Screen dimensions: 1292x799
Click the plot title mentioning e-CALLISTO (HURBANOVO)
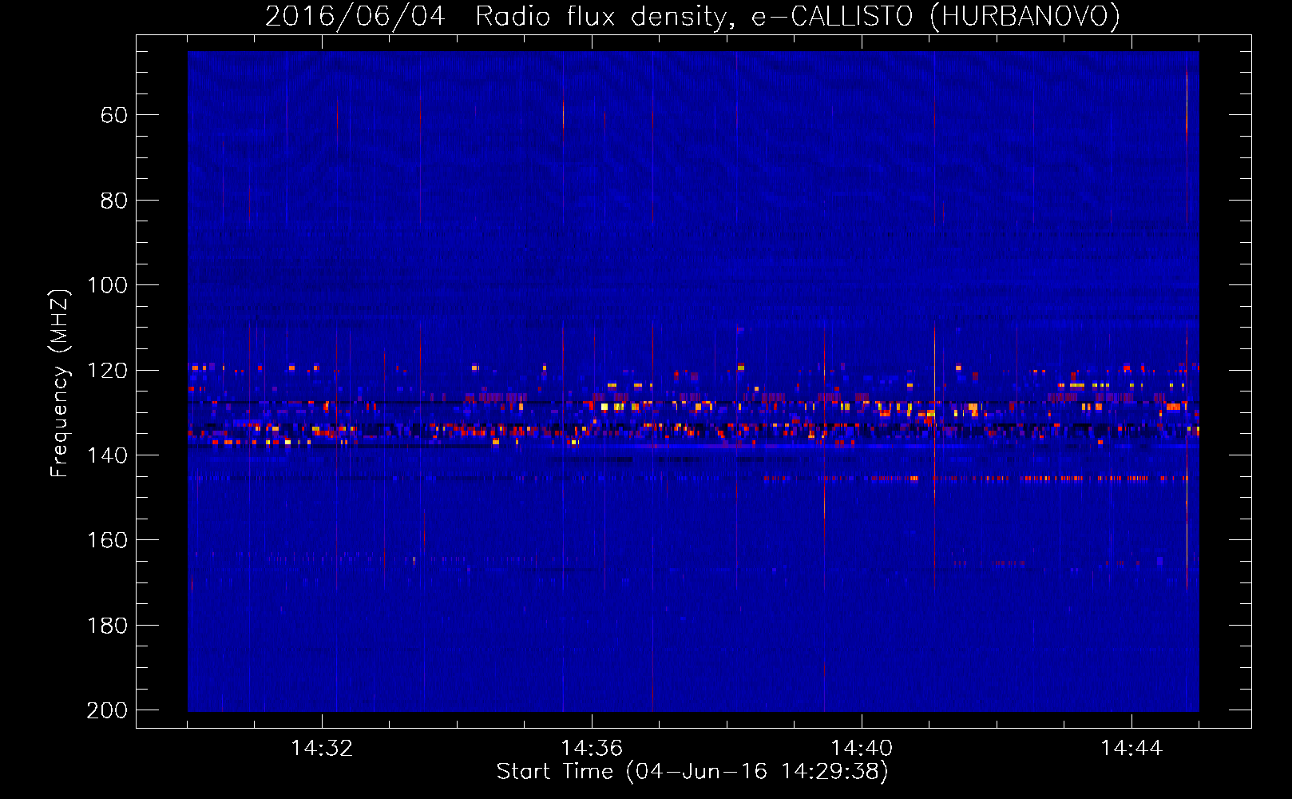tap(692, 16)
